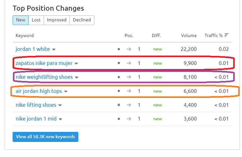Expand dropdown next to nike lifting shoes
The image size is (242, 157).
coord(60,106)
